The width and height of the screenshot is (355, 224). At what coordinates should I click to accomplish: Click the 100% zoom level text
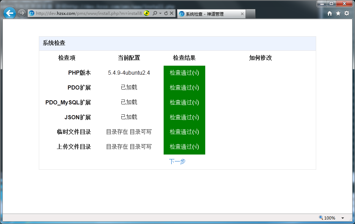pos(329,218)
